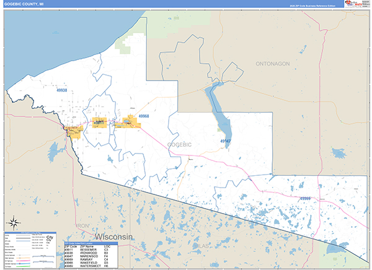The image size is (372, 270).
Task: Click the 49947 ZIP code label
Action: tap(225, 141)
